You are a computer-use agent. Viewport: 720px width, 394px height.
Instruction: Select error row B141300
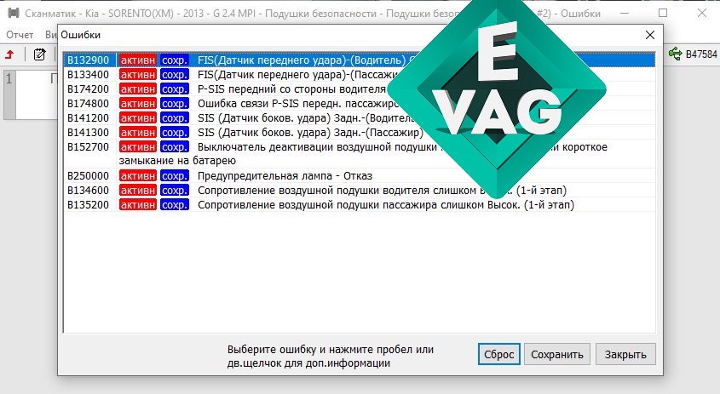[359, 133]
